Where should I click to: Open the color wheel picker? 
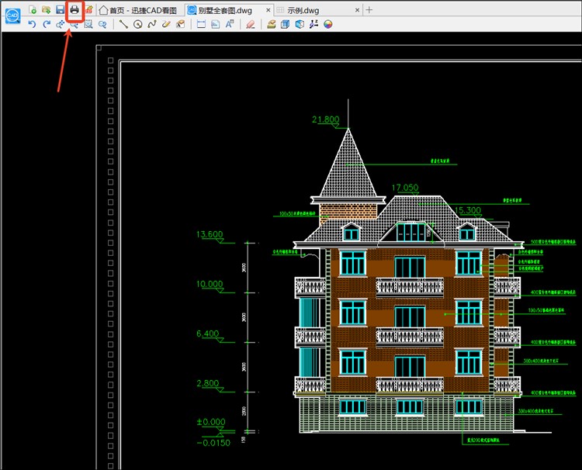point(327,25)
